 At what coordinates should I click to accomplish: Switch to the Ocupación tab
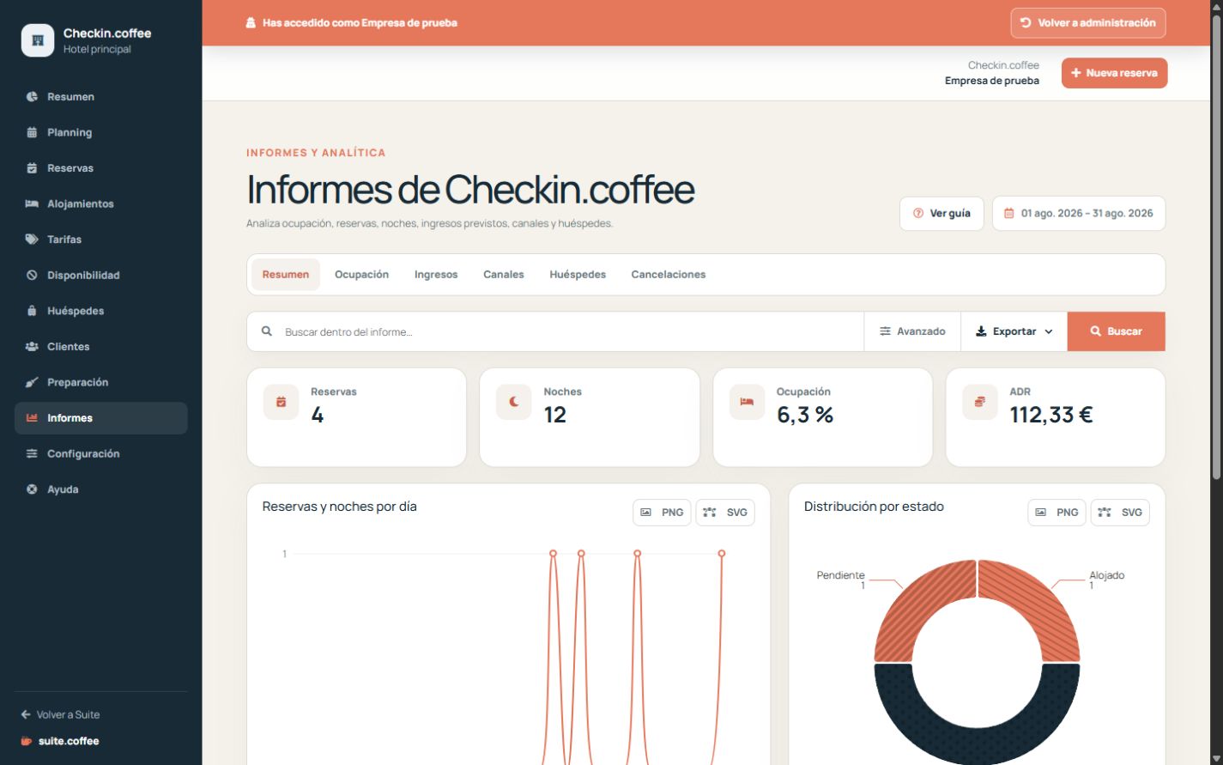361,275
